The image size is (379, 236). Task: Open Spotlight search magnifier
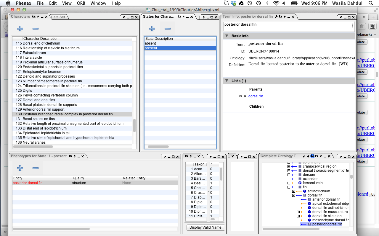tap(371, 3)
